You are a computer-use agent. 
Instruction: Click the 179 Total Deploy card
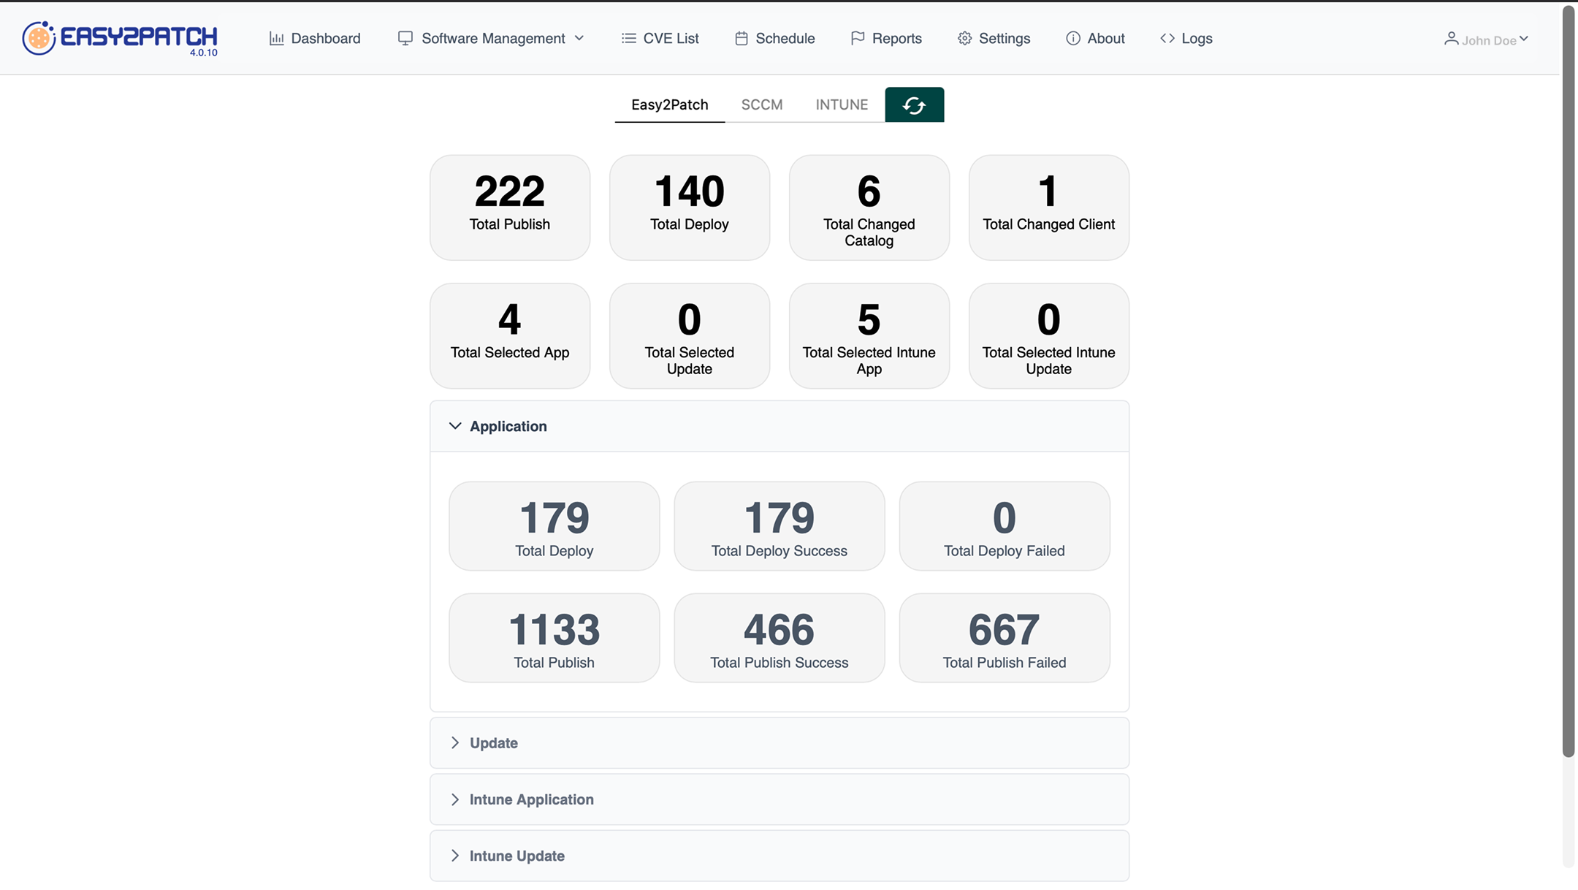click(x=554, y=526)
